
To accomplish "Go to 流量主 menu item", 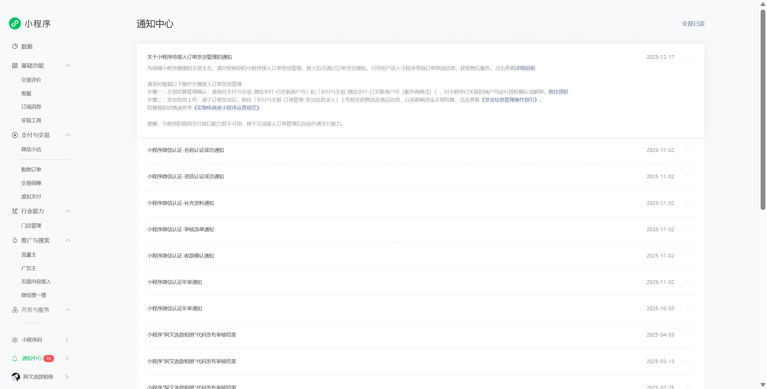I will coord(29,255).
